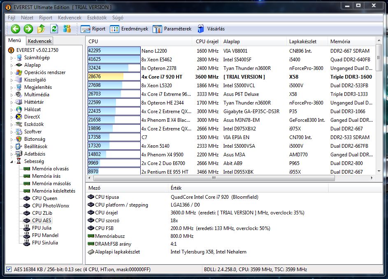This screenshot has height=279, width=388.
Task: Expand the Háttértár tree node
Action: (x=12, y=102)
